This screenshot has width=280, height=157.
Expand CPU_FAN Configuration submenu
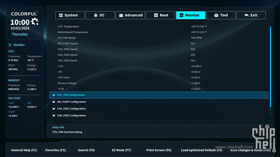[x=71, y=95]
